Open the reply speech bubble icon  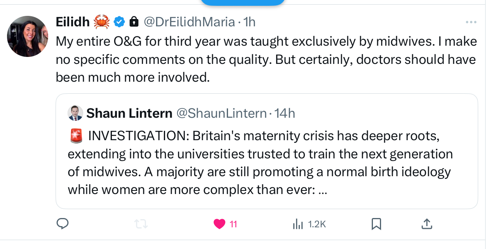coord(63,223)
